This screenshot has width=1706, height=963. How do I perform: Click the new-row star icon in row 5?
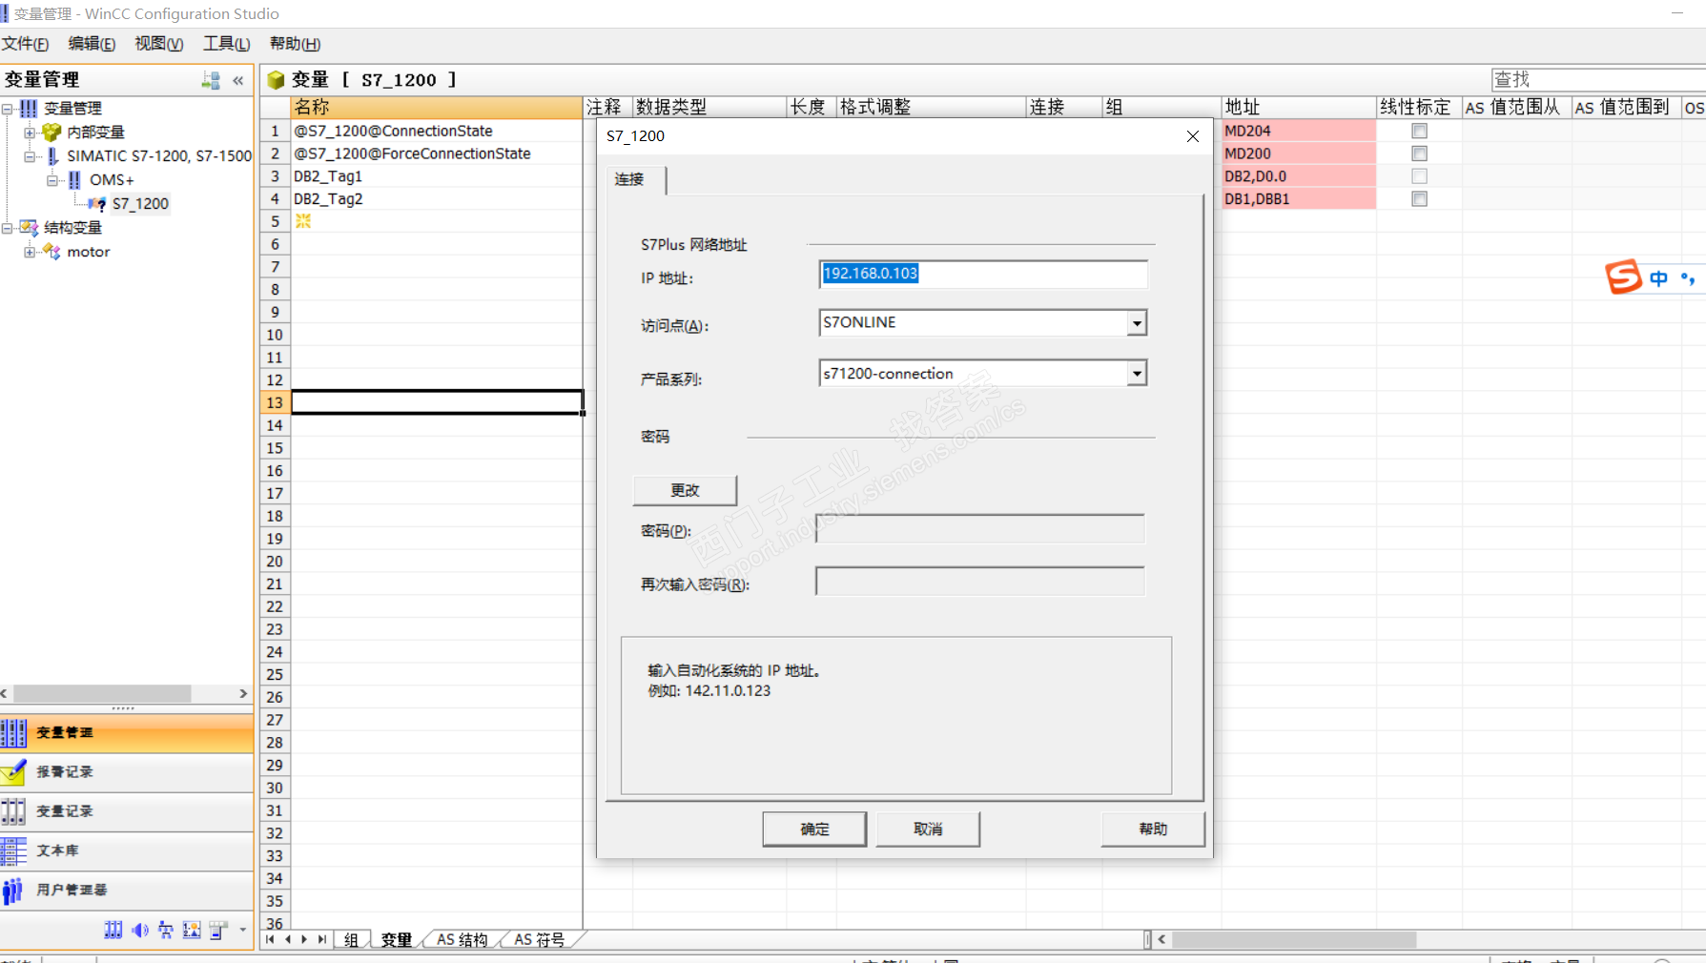tap(303, 221)
